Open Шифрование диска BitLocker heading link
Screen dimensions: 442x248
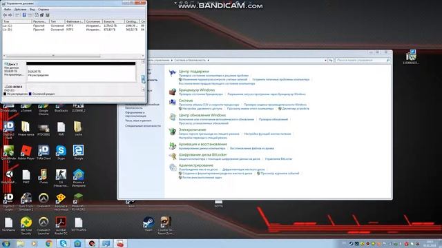[202, 154]
